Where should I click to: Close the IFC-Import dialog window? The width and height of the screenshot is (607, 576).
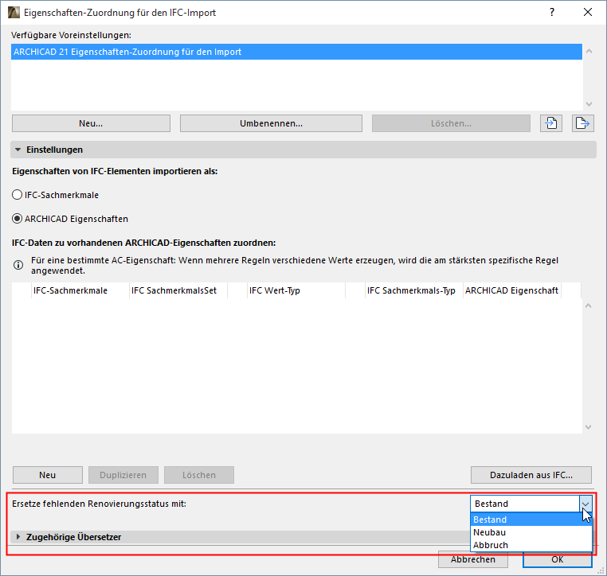[588, 13]
